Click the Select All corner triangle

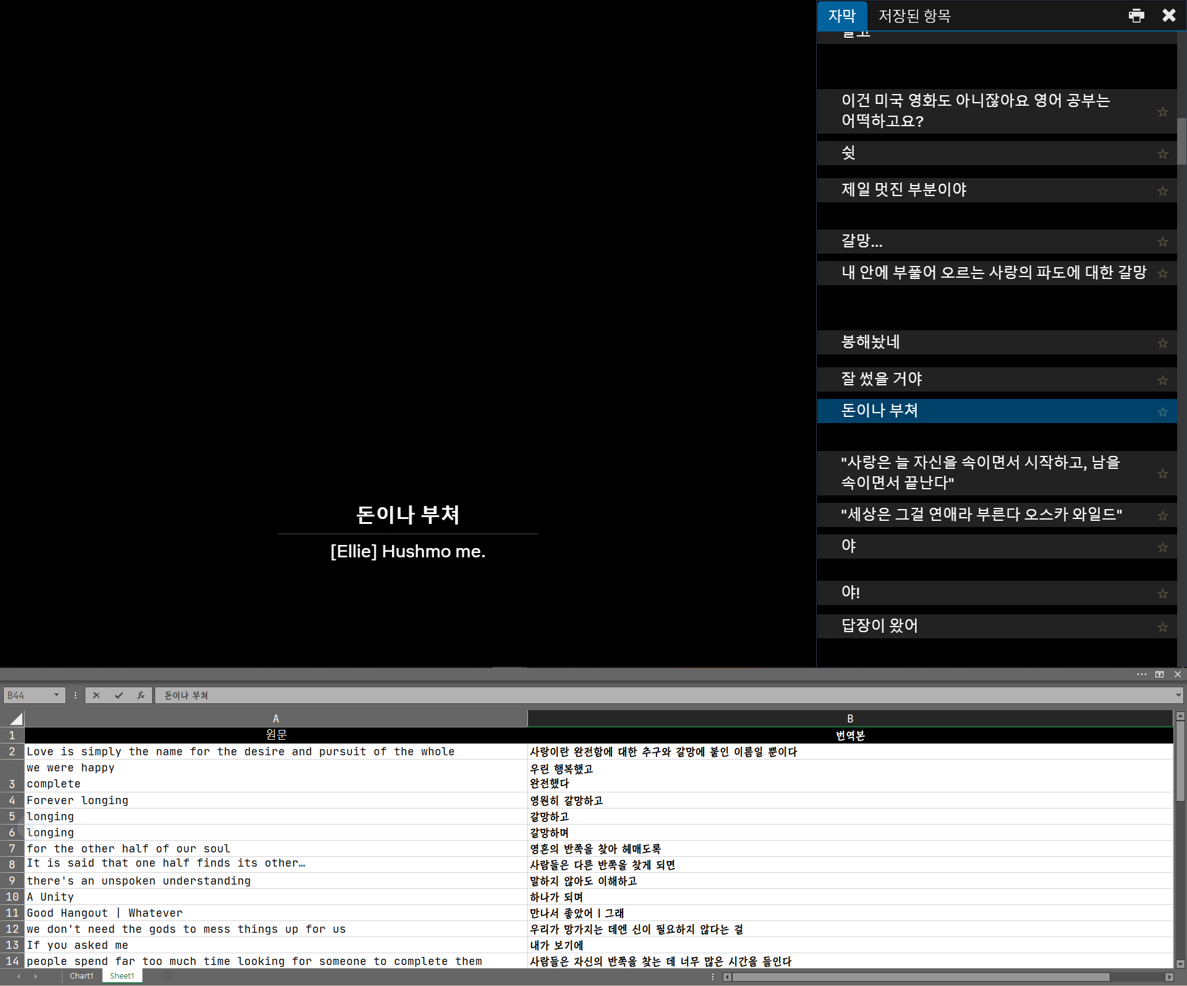pyautogui.click(x=16, y=719)
